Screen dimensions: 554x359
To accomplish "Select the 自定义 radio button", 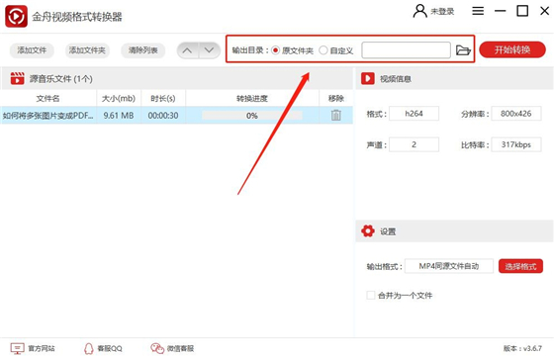I will [x=323, y=50].
